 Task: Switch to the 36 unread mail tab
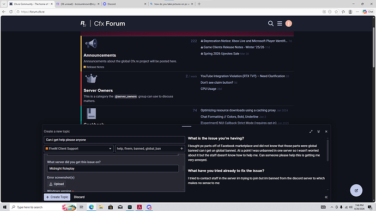pos(78,4)
